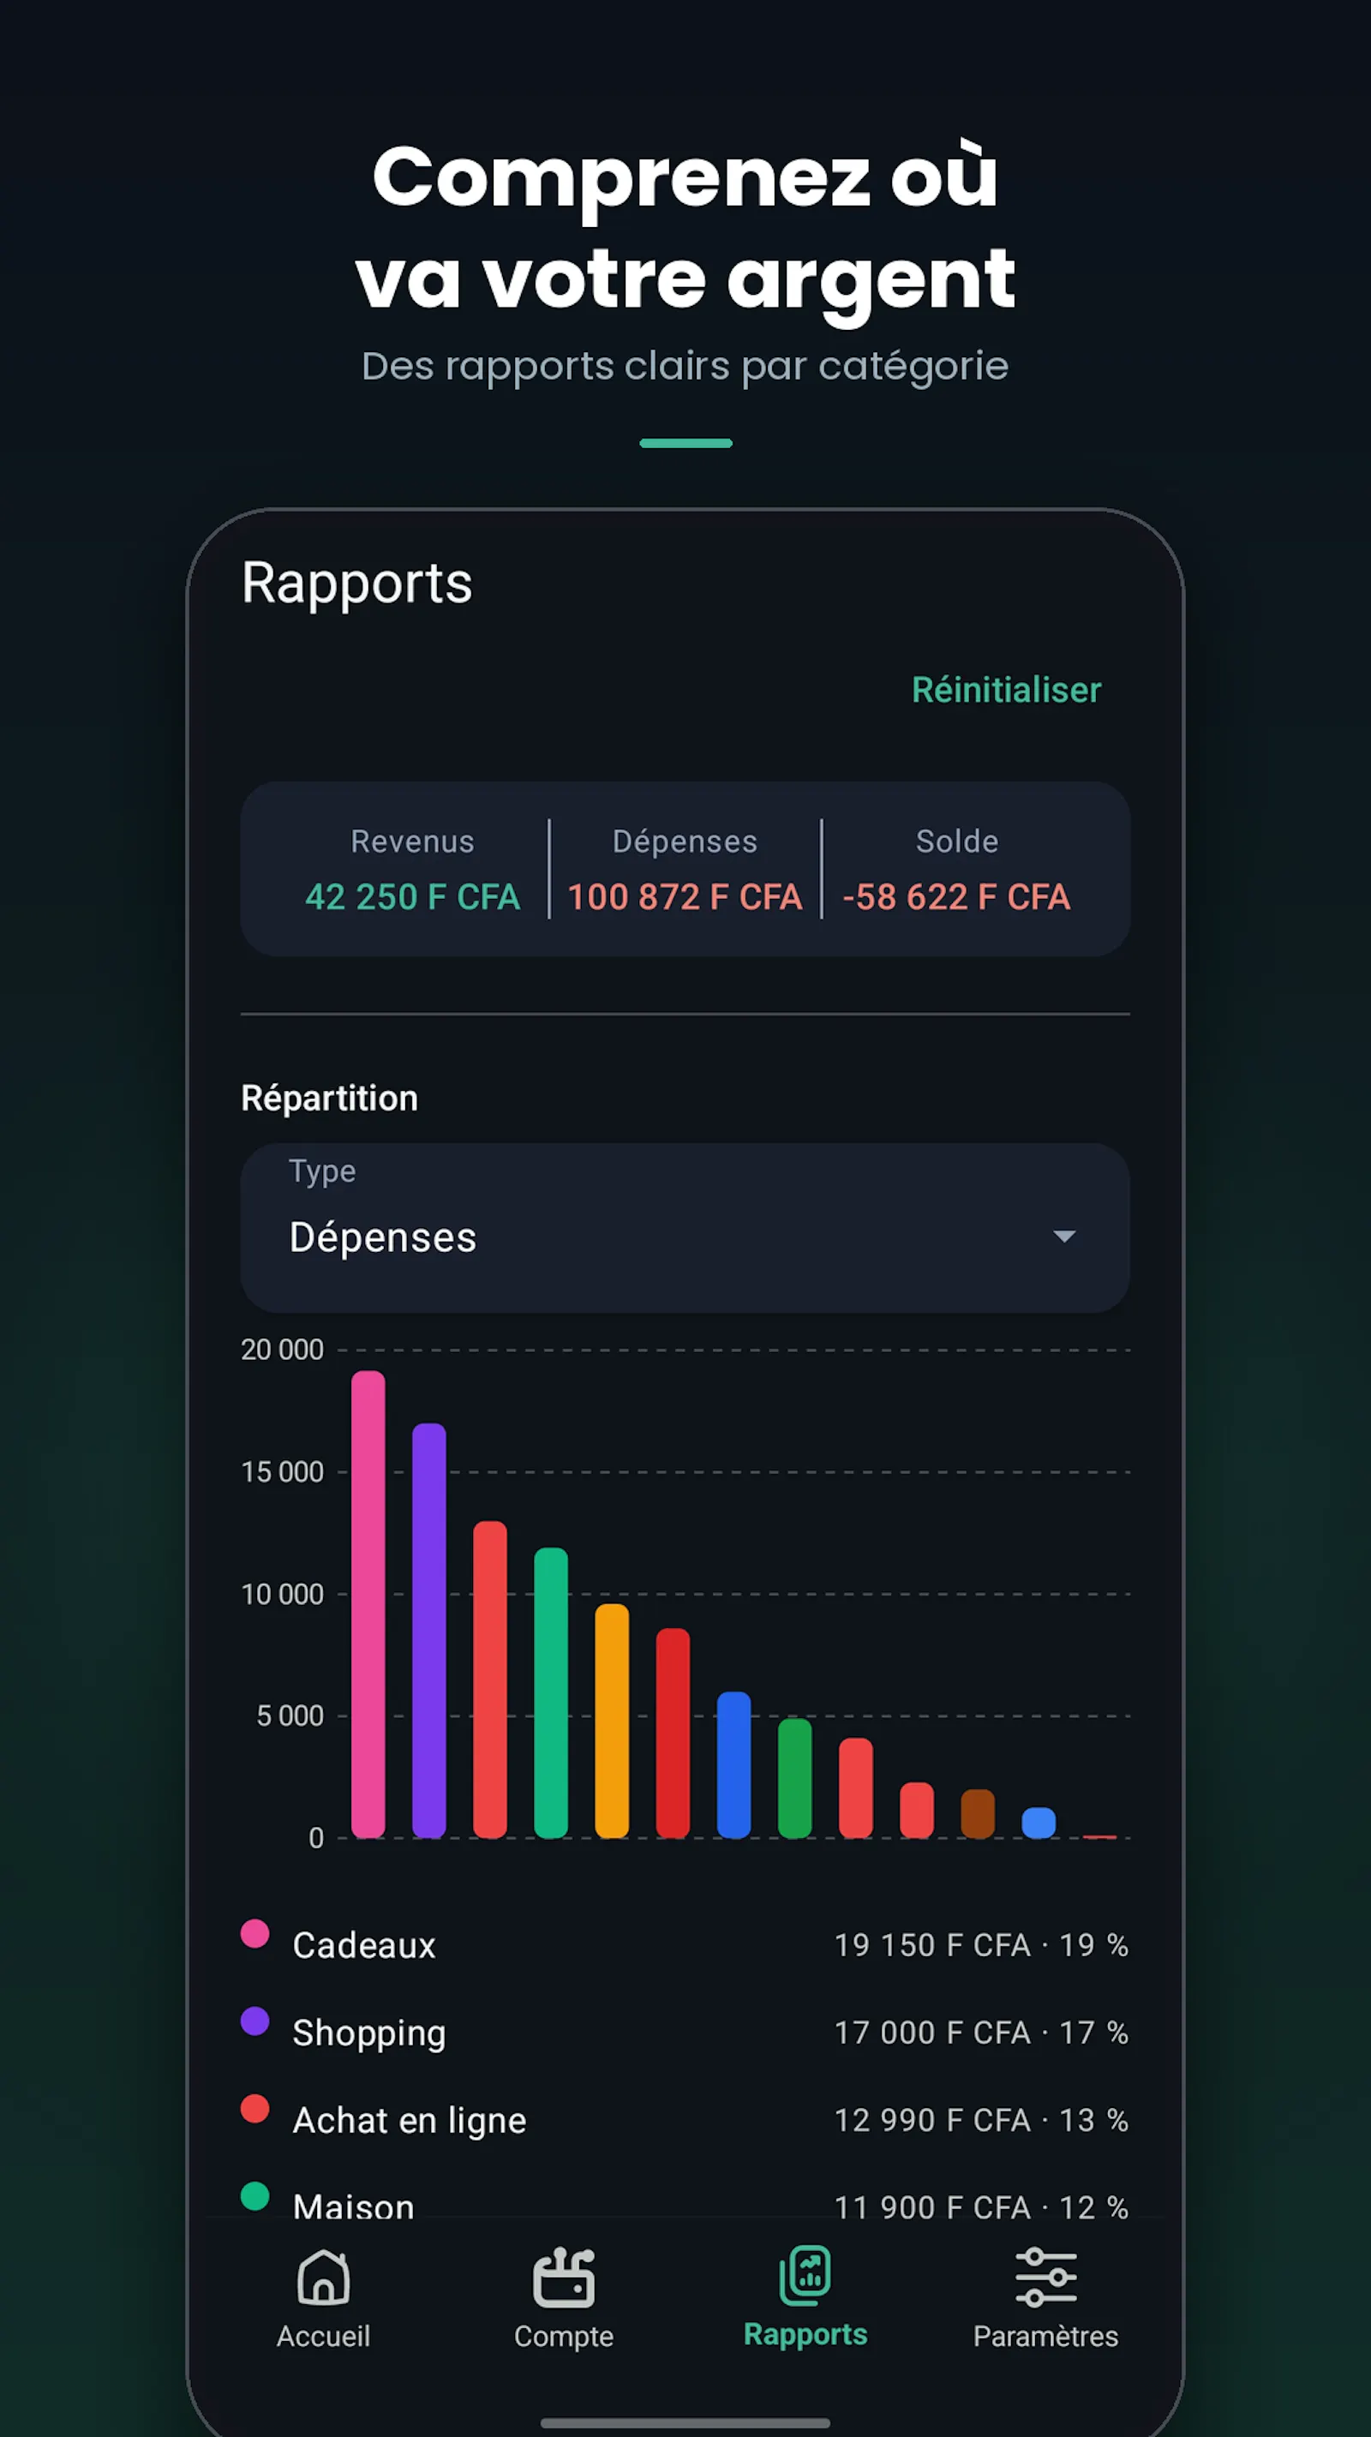The image size is (1371, 2437).
Task: Open the Shopping category row
Action: click(685, 2032)
